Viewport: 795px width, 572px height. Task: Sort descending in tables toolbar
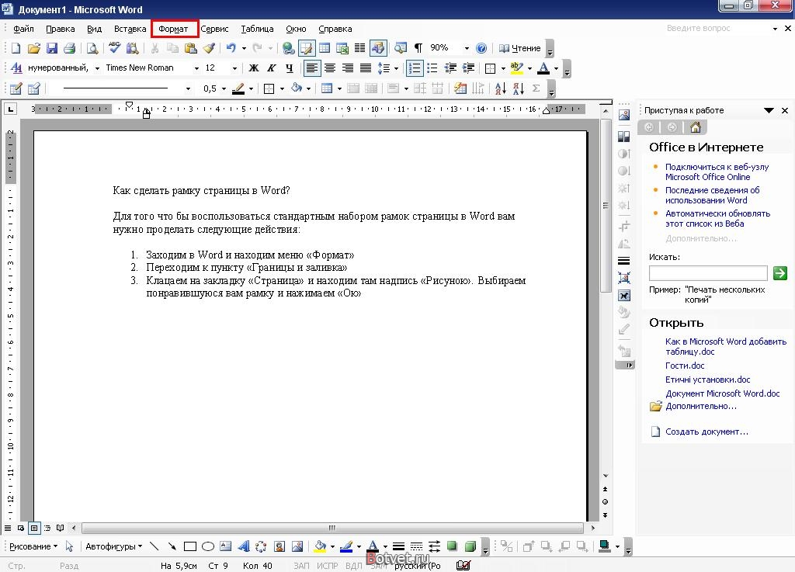(518, 88)
